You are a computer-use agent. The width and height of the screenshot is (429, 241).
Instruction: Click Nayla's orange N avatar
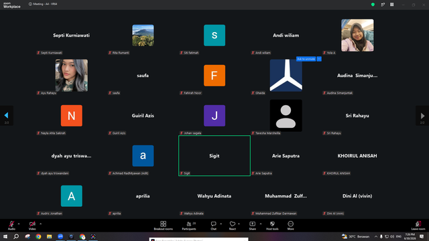point(72,116)
